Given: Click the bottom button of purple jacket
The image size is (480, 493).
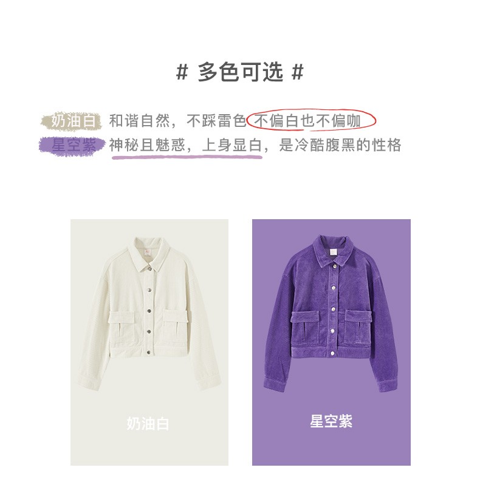Looking at the screenshot, I should (x=332, y=353).
